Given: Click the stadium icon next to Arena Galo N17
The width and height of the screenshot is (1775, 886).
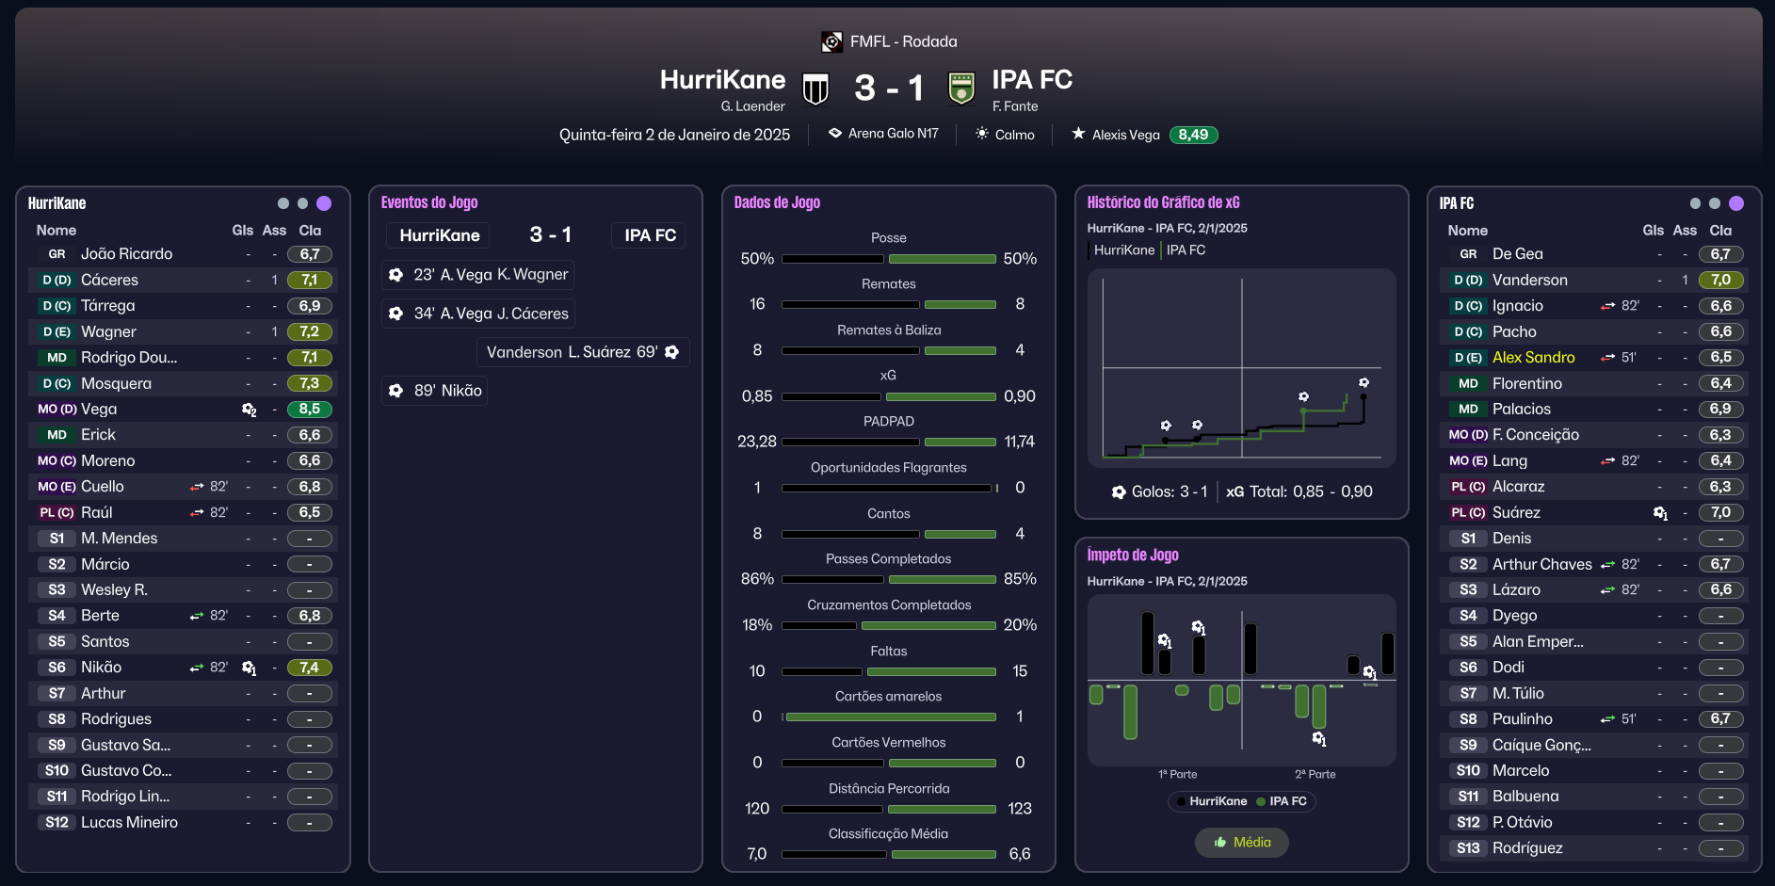Looking at the screenshot, I should click(x=834, y=134).
